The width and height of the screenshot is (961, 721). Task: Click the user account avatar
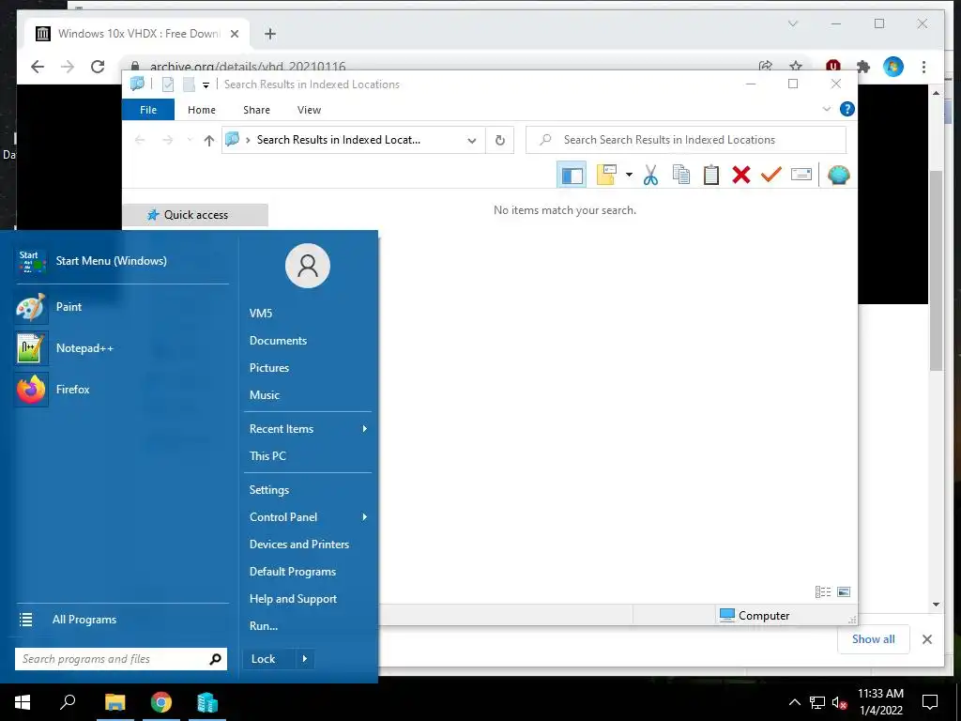[308, 266]
